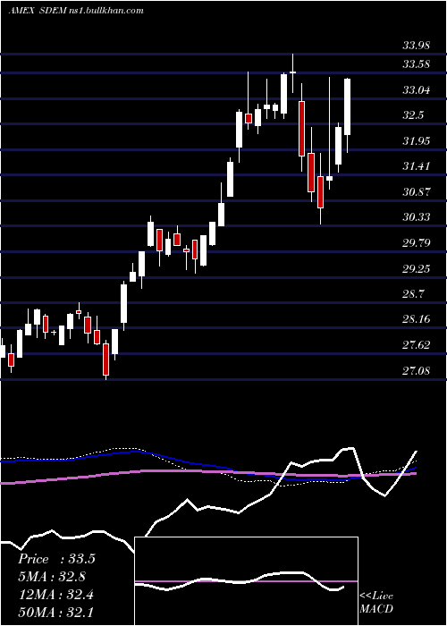Click the 33.98 price level label
The image size is (447, 626).
point(417,46)
